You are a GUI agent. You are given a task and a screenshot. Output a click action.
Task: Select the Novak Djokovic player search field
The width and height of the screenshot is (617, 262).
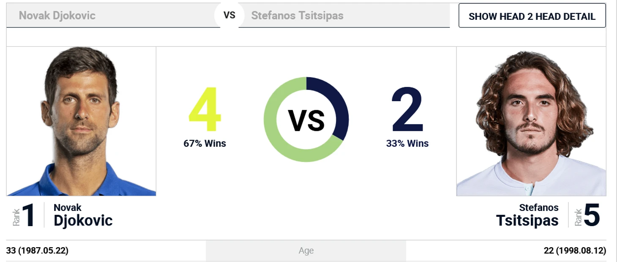point(113,16)
